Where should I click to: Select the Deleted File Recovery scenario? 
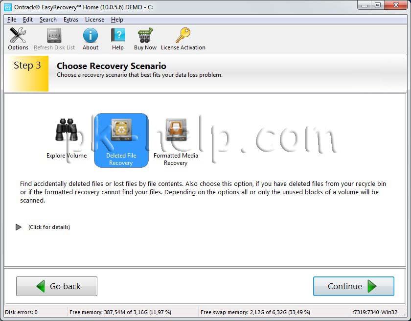coord(121,140)
